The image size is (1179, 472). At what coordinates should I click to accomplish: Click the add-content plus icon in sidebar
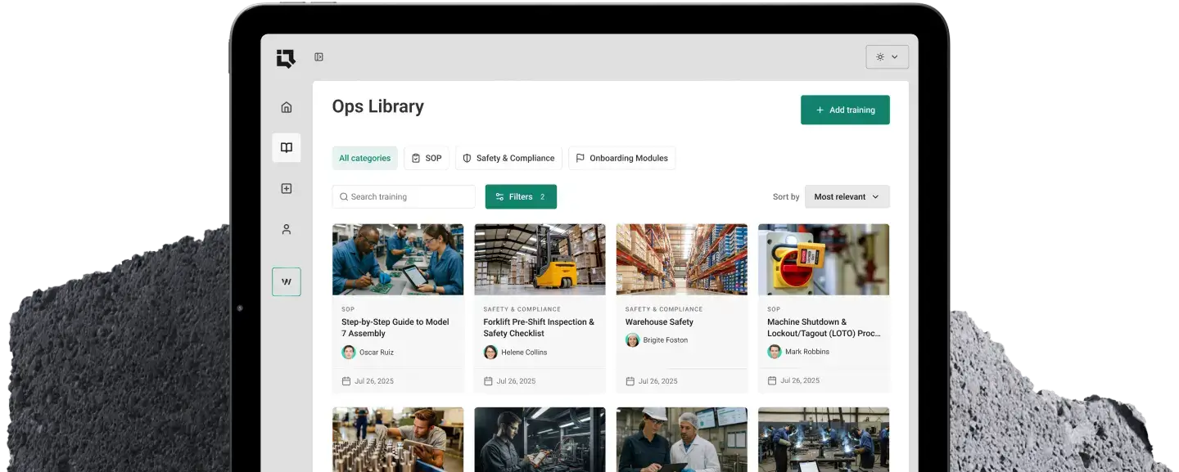(286, 188)
